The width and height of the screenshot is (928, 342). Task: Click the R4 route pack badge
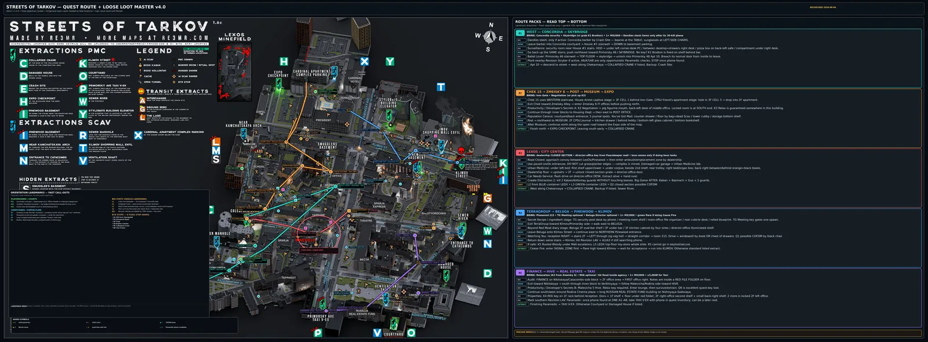520,213
